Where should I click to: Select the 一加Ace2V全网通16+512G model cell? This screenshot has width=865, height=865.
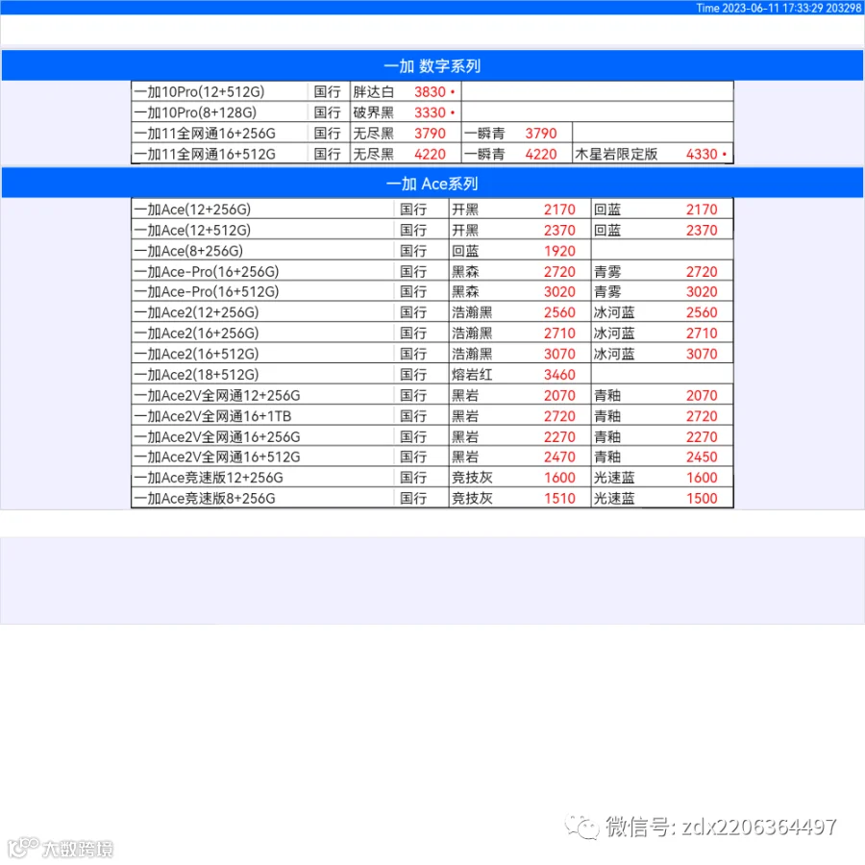pos(262,457)
